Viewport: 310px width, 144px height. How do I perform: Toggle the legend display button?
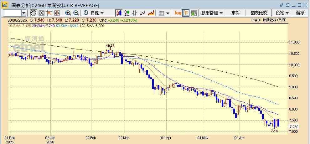tap(186, 13)
